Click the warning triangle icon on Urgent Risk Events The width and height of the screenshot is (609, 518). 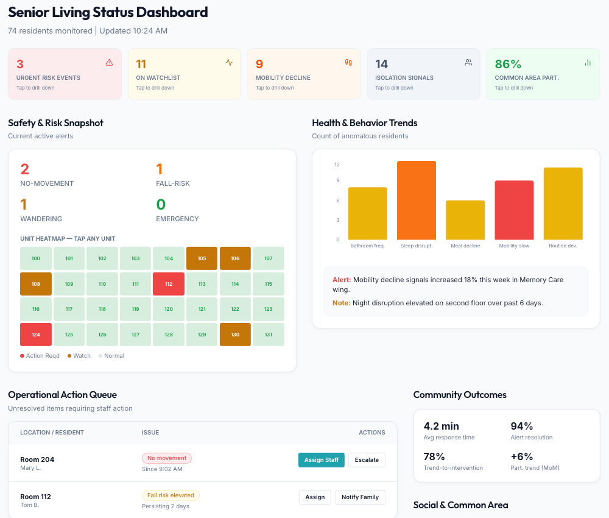109,63
